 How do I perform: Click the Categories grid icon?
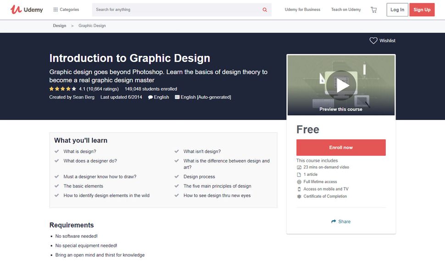click(x=56, y=10)
